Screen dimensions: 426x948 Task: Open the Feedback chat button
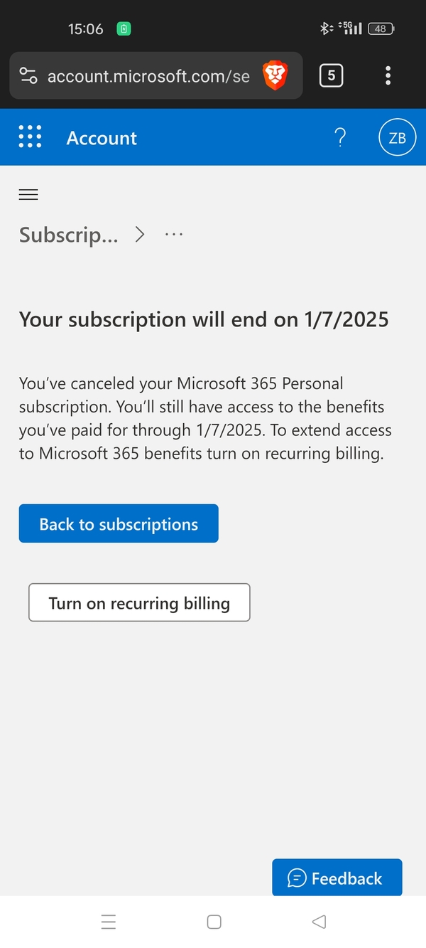tap(337, 878)
